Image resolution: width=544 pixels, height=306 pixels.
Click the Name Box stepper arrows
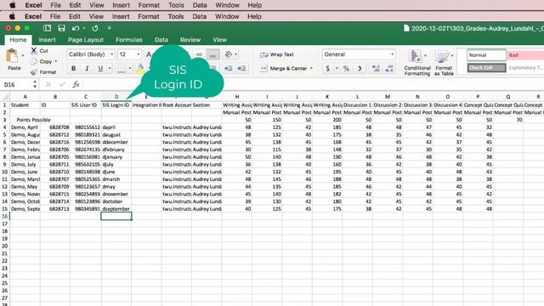(35, 84)
